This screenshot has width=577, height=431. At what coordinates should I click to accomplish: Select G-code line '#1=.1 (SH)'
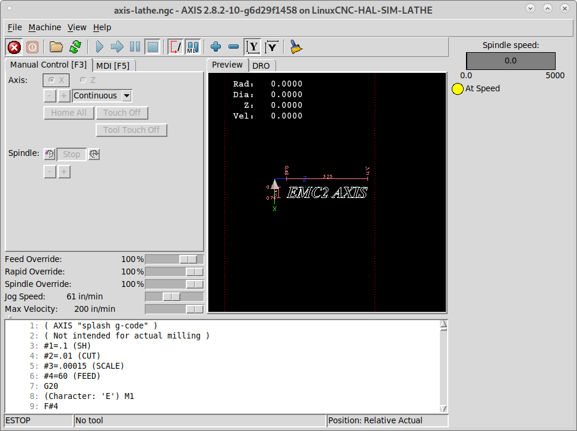pyautogui.click(x=67, y=346)
